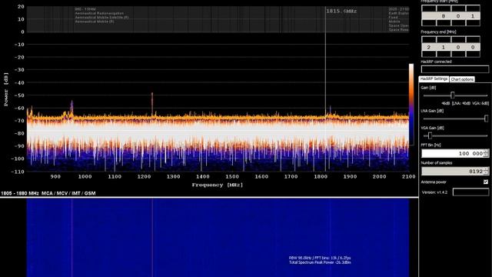Decrease FFT Bin with the down arrow
This screenshot has height=277, width=492.
486,155
